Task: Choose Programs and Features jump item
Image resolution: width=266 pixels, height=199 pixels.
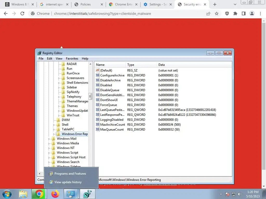Action: [x=70, y=174]
